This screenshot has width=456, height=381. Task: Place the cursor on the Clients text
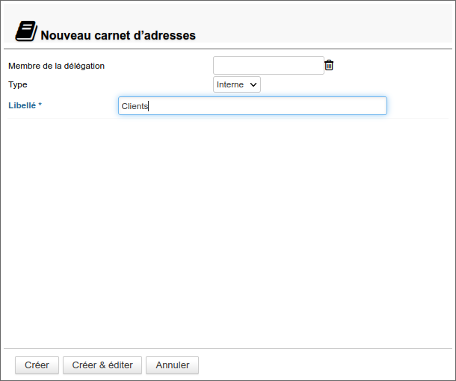(135, 106)
